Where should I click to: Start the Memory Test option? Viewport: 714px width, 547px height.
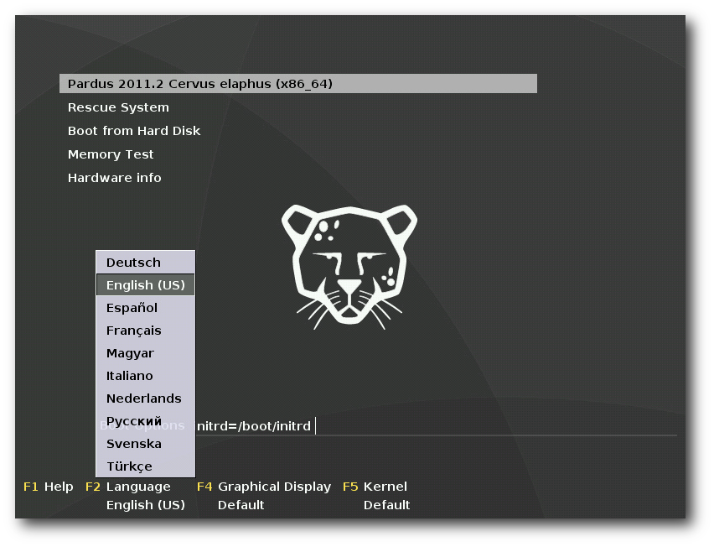[x=111, y=154]
